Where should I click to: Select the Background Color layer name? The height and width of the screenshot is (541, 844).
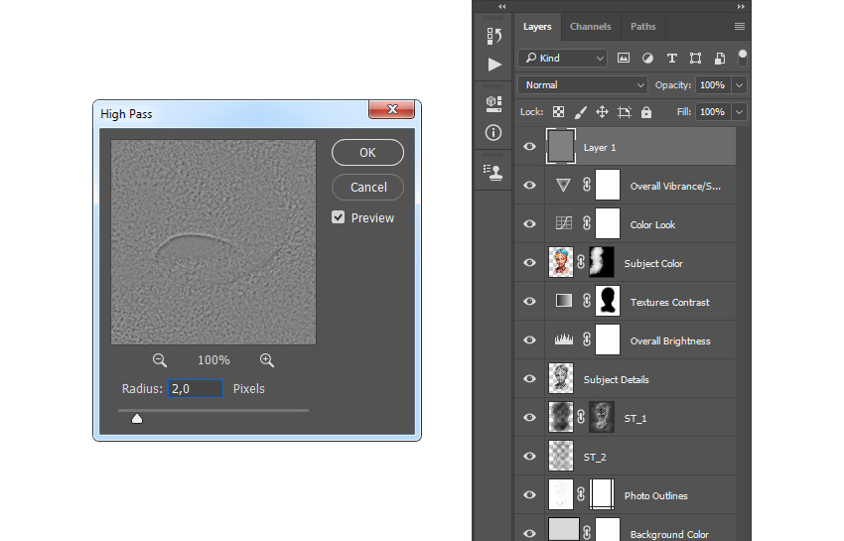point(669,534)
